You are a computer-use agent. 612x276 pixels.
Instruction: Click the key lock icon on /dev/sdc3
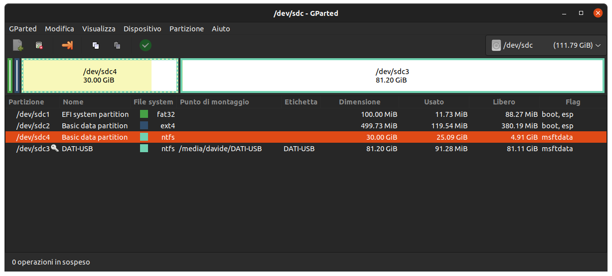click(x=55, y=148)
